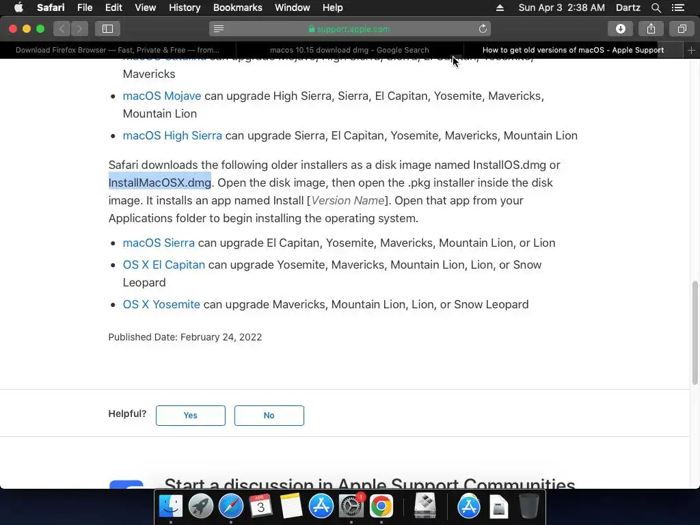Follow the macOS Sierra link
Screen dimensions: 700x525
point(159,243)
